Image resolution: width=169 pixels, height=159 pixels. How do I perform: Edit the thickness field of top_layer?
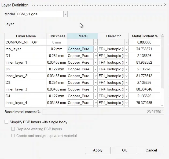coord(57,49)
